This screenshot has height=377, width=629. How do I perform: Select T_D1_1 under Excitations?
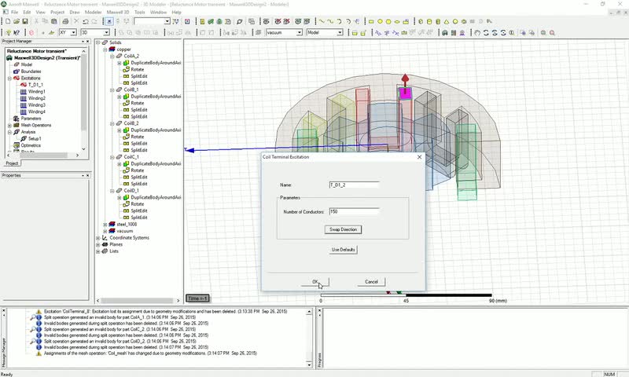click(x=35, y=85)
